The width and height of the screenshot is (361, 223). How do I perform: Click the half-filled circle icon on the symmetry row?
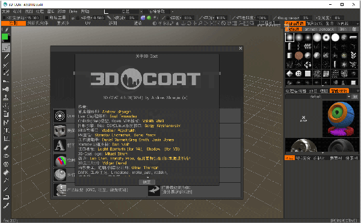[x=155, y=23]
